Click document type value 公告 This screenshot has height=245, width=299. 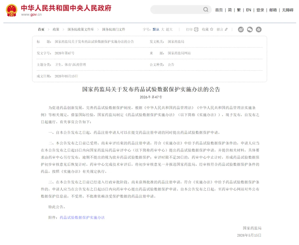click(171, 65)
